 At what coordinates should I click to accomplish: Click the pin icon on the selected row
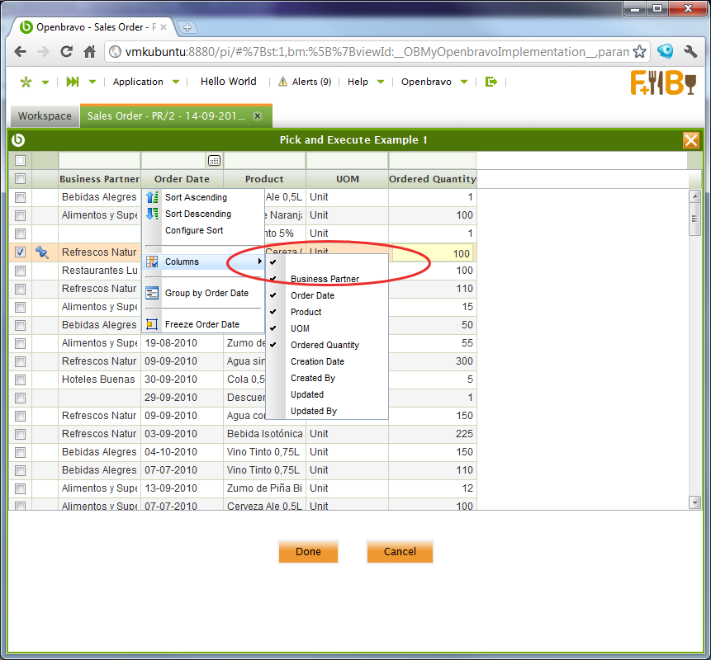tap(42, 252)
